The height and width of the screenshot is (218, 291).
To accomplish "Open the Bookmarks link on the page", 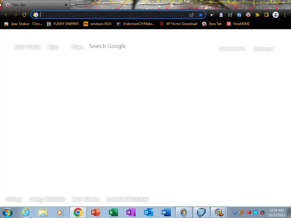I will point(263,49).
